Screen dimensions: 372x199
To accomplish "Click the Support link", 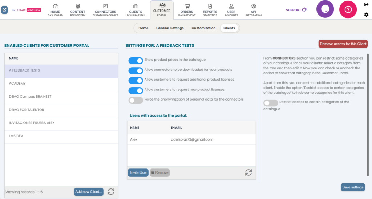I will pos(296,10).
